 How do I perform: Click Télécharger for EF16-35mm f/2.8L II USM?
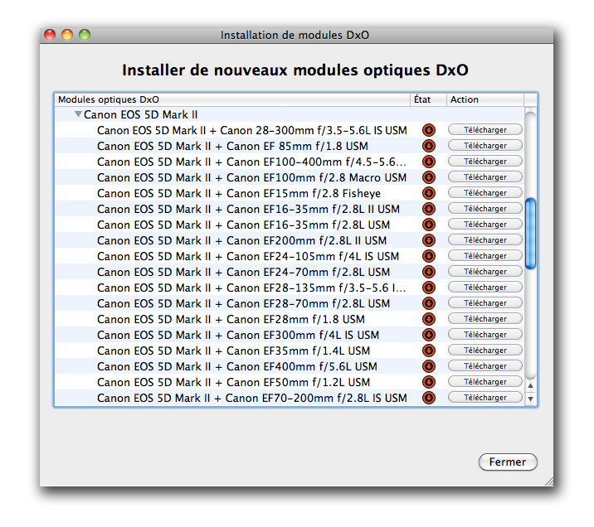point(484,209)
